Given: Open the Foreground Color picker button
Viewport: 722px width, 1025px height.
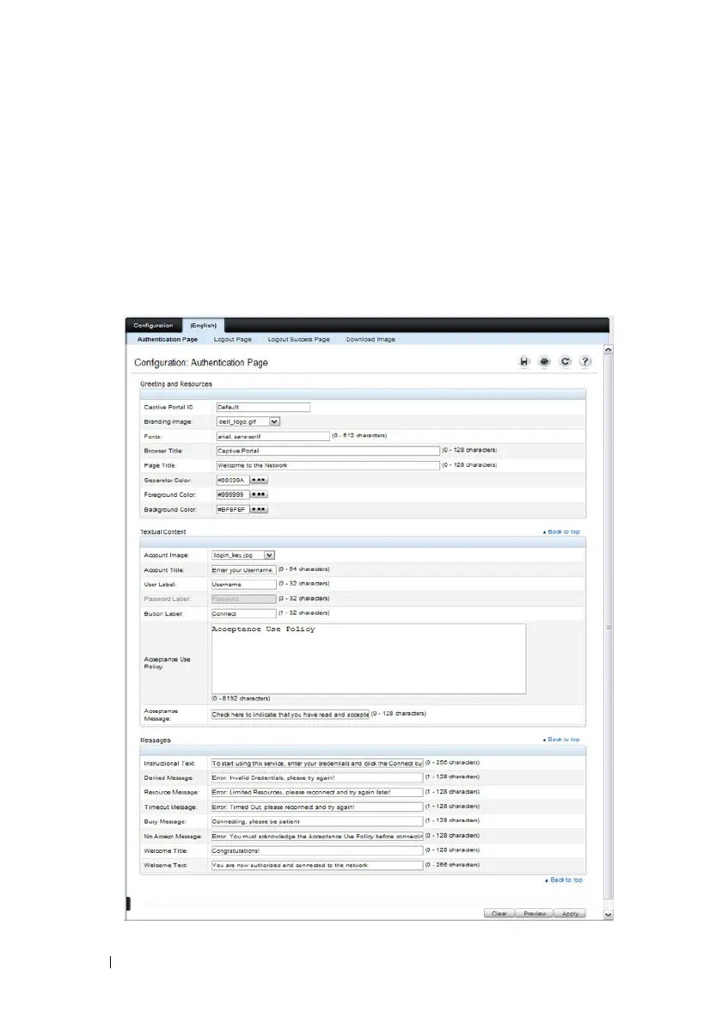Looking at the screenshot, I should (259, 494).
